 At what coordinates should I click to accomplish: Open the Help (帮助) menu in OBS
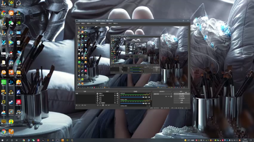pos(115,23)
